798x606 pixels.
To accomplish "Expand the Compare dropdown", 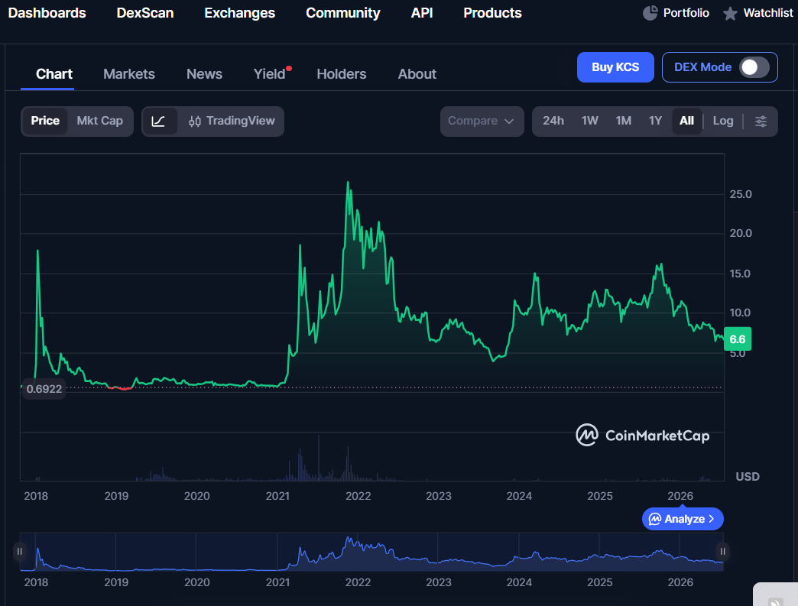I will click(x=482, y=122).
